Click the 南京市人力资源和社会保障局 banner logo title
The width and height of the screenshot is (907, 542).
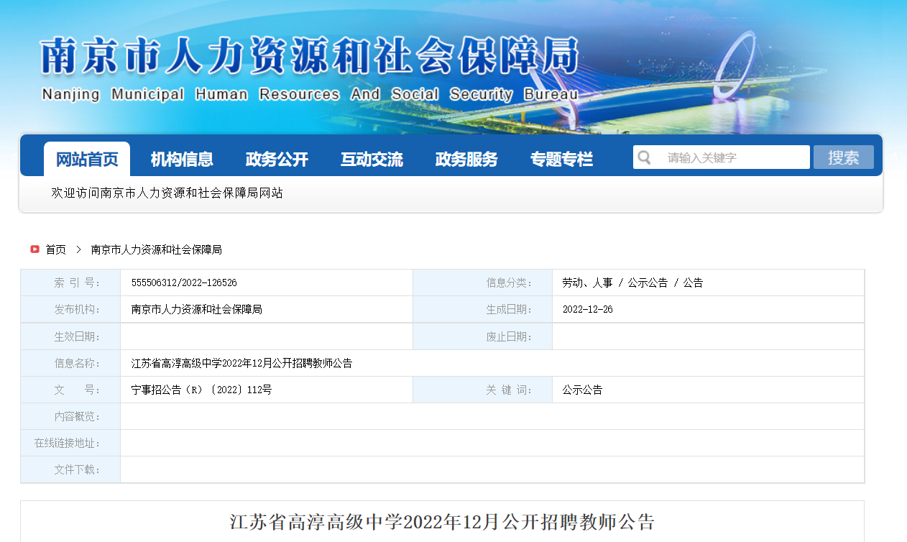[309, 58]
